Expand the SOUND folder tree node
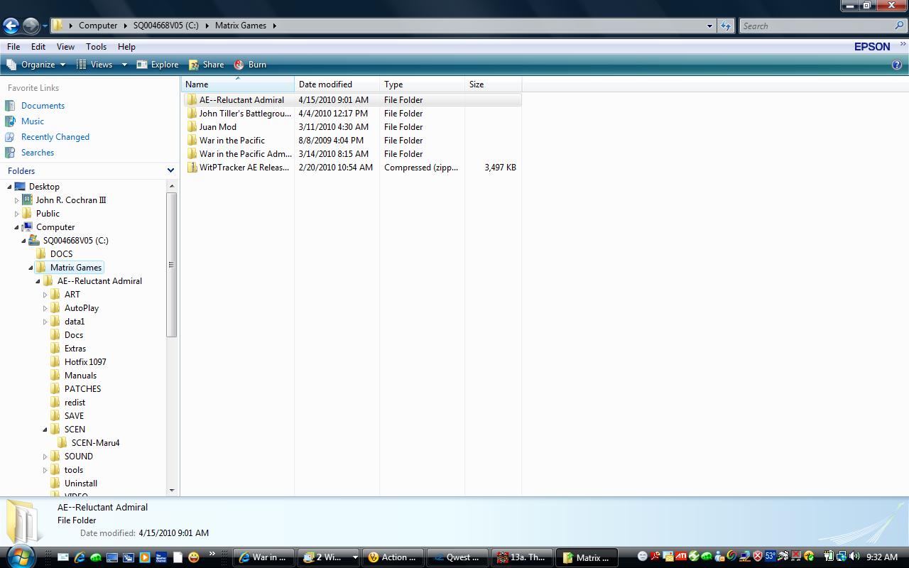 tap(45, 457)
